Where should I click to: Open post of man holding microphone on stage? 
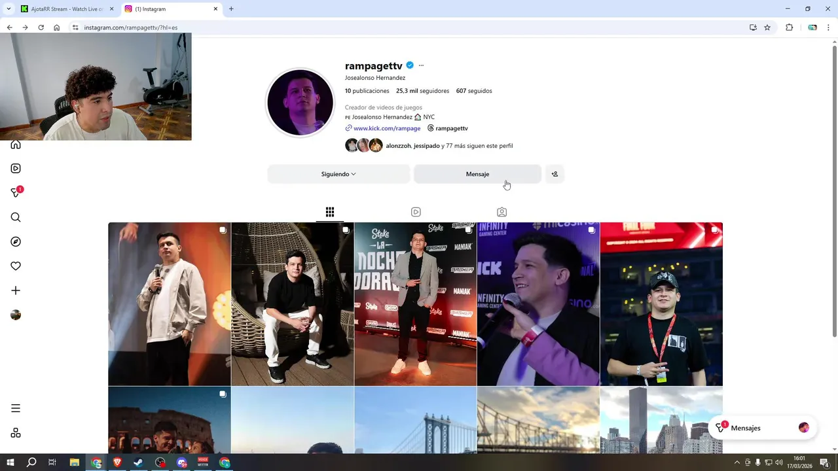click(169, 304)
